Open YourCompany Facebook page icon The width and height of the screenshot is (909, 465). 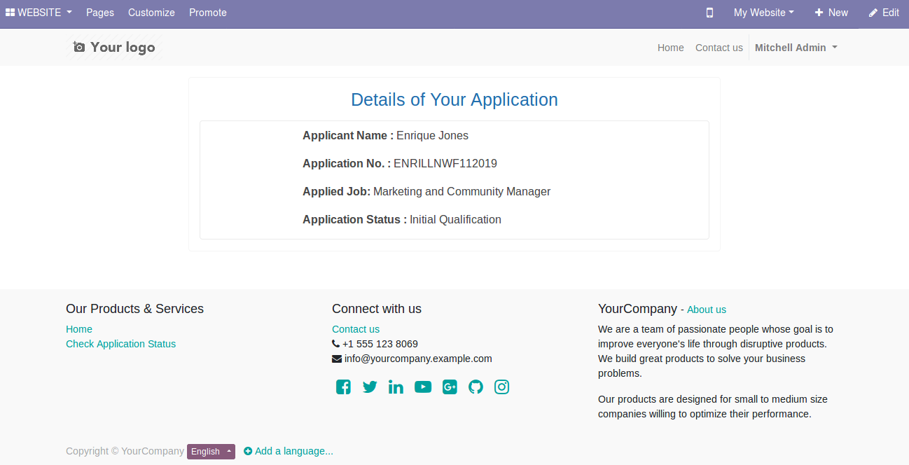coord(343,387)
